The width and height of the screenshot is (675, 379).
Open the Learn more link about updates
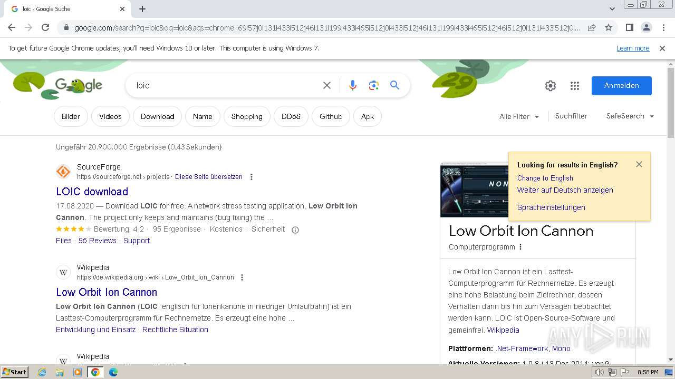pyautogui.click(x=633, y=48)
